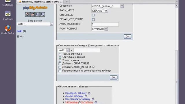Image resolution: width=185 pixels, height=104 pixels.
Task: Open the test3 database link in sidebar
Action: (x=19, y=31)
